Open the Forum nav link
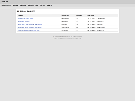The width and height of the screenshot is (135, 101). [42, 5]
